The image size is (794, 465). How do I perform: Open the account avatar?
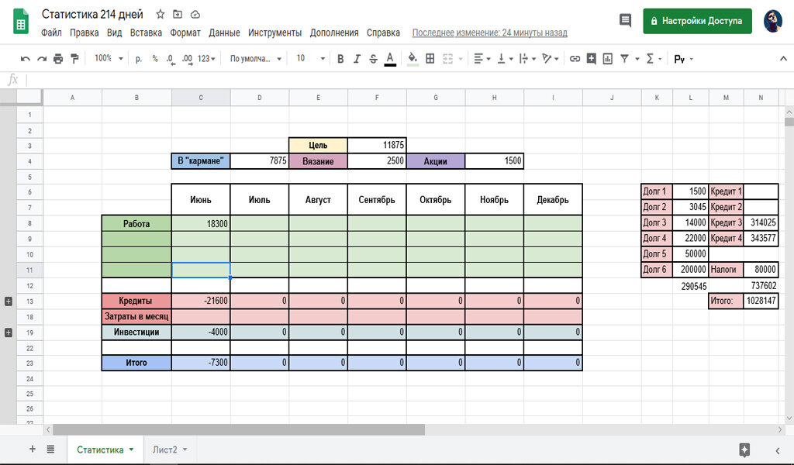click(773, 21)
